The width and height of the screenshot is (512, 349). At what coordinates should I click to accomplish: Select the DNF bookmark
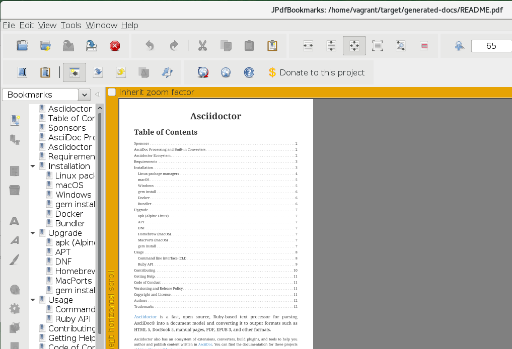(63, 261)
